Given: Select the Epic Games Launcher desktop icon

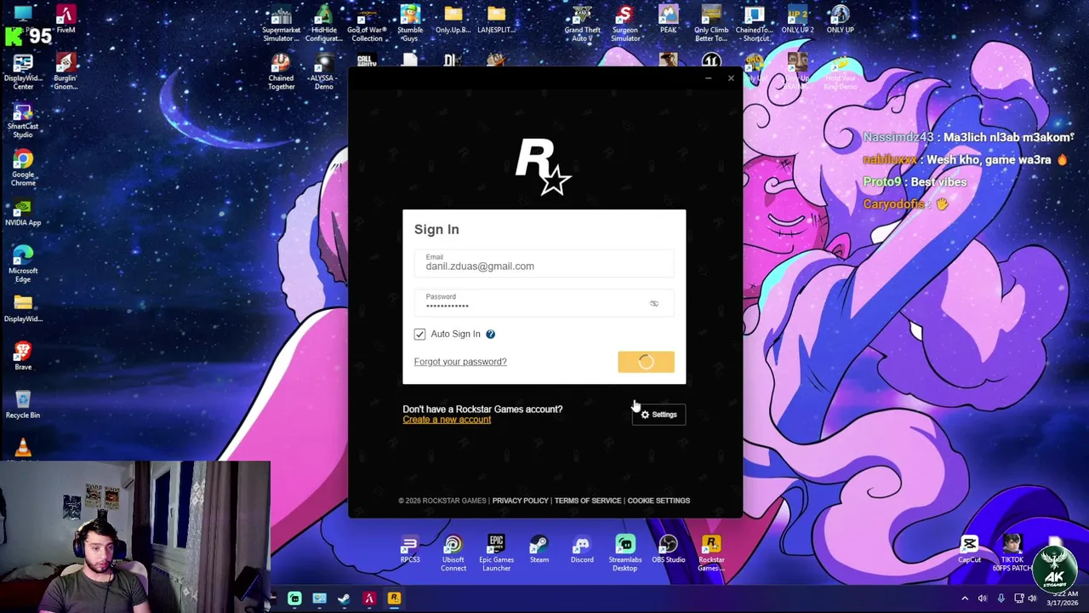Looking at the screenshot, I should pos(496,553).
